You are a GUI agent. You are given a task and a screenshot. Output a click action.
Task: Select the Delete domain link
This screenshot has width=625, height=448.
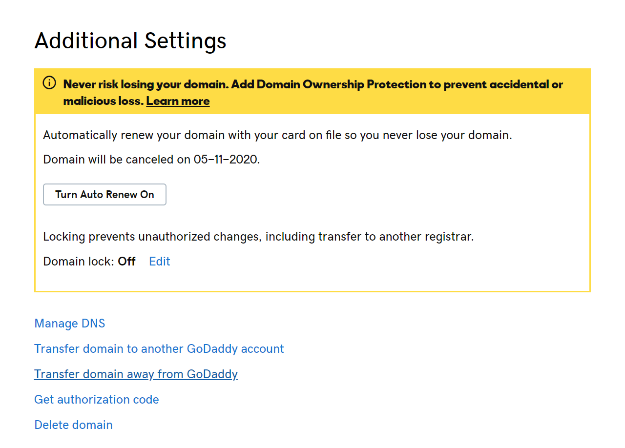pyautogui.click(x=73, y=425)
